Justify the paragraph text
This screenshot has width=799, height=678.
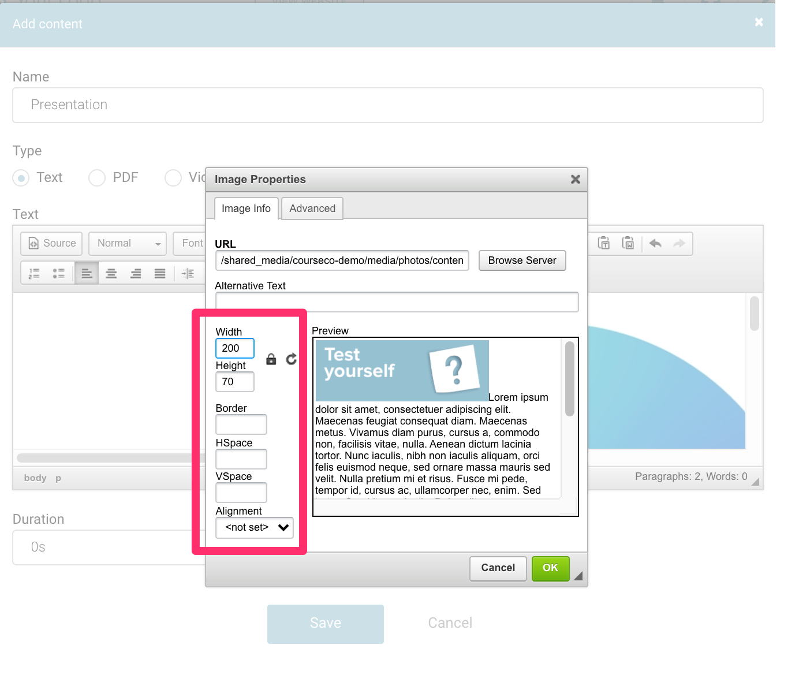coord(160,274)
